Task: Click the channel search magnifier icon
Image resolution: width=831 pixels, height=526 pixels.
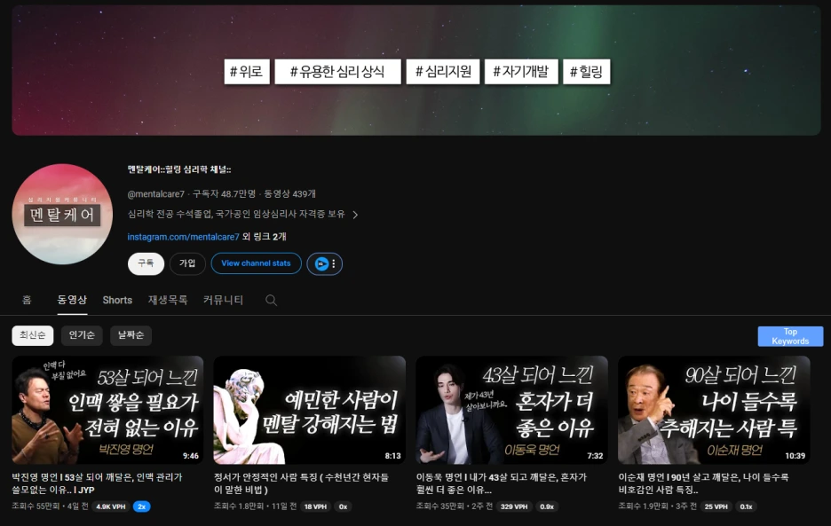Action: [271, 301]
